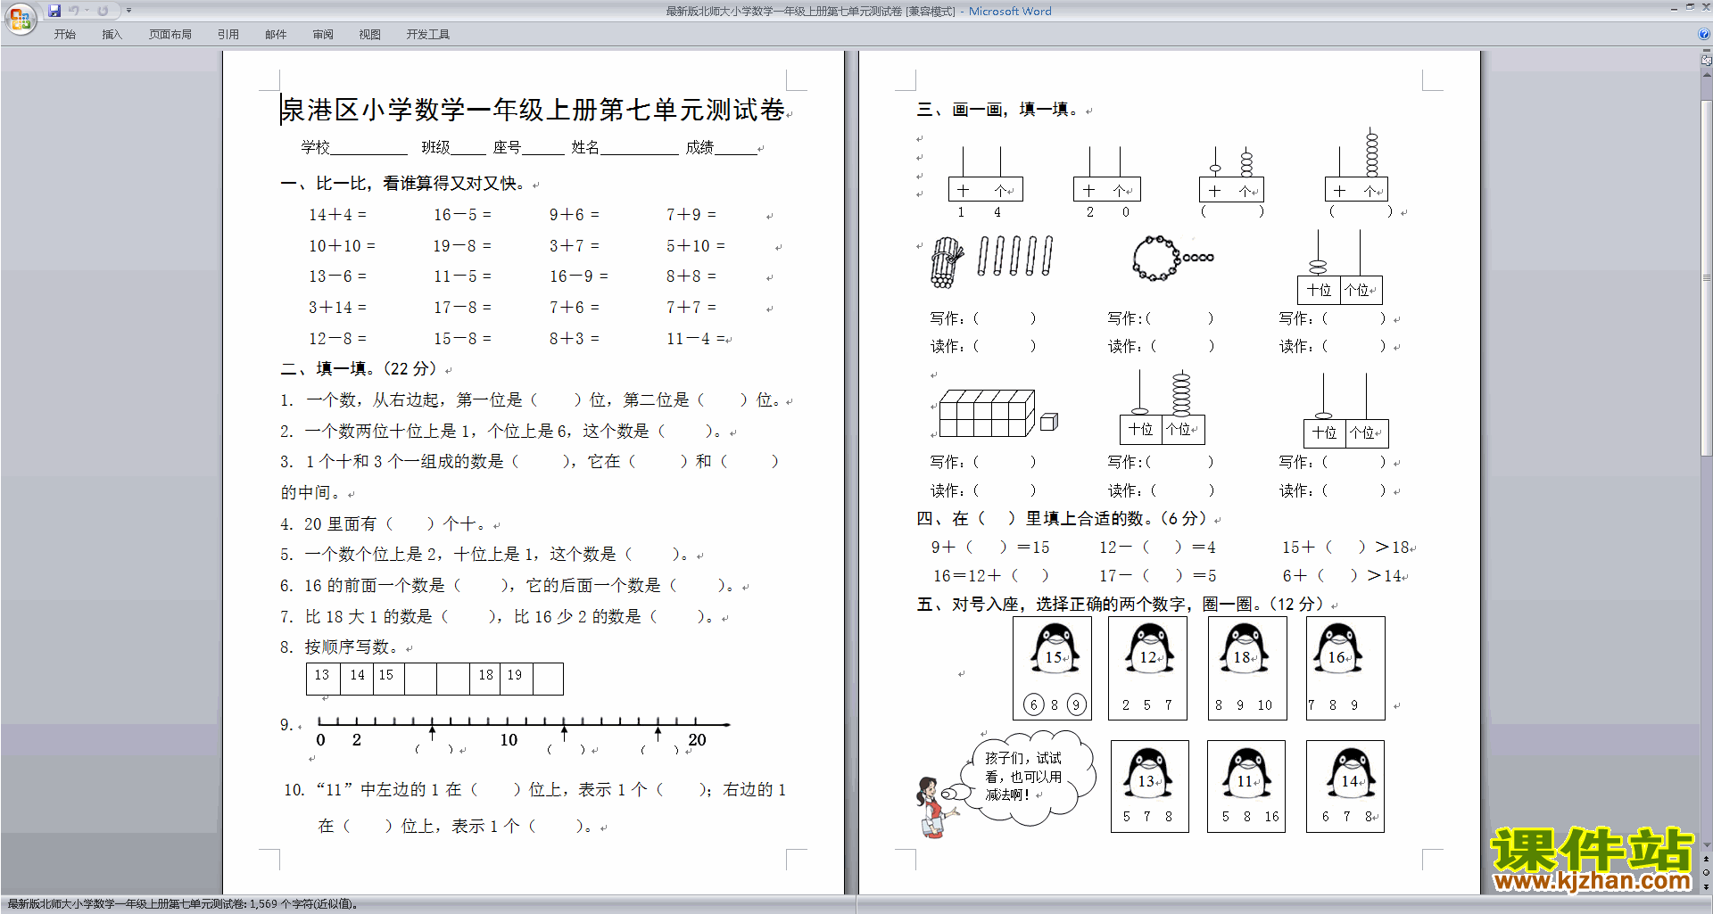Image resolution: width=1713 pixels, height=914 pixels.
Task: Switch to the 视图 tab
Action: (369, 35)
